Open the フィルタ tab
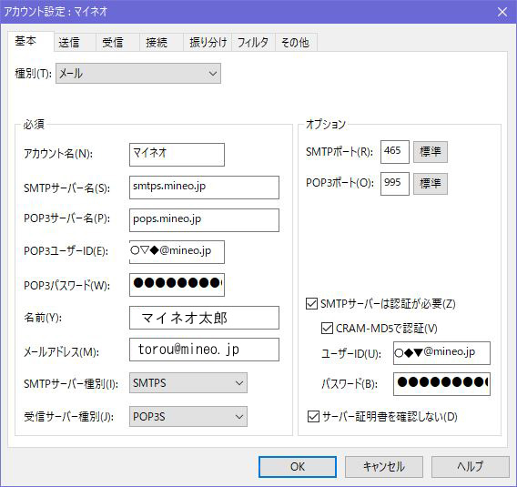 (x=254, y=42)
